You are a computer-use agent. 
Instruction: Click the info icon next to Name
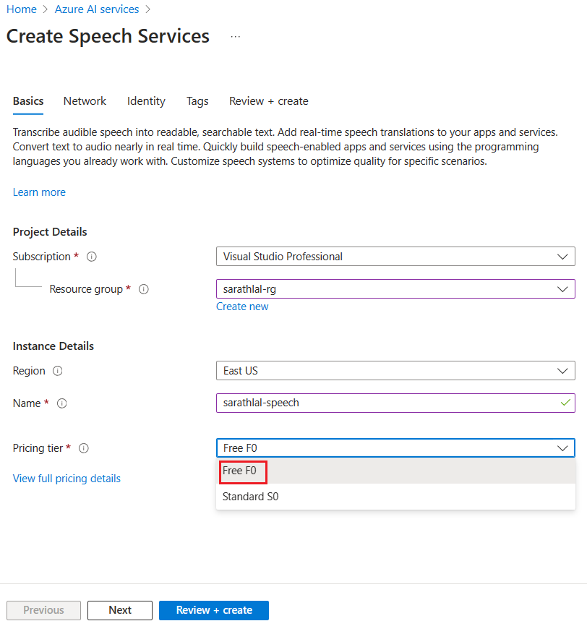(62, 403)
